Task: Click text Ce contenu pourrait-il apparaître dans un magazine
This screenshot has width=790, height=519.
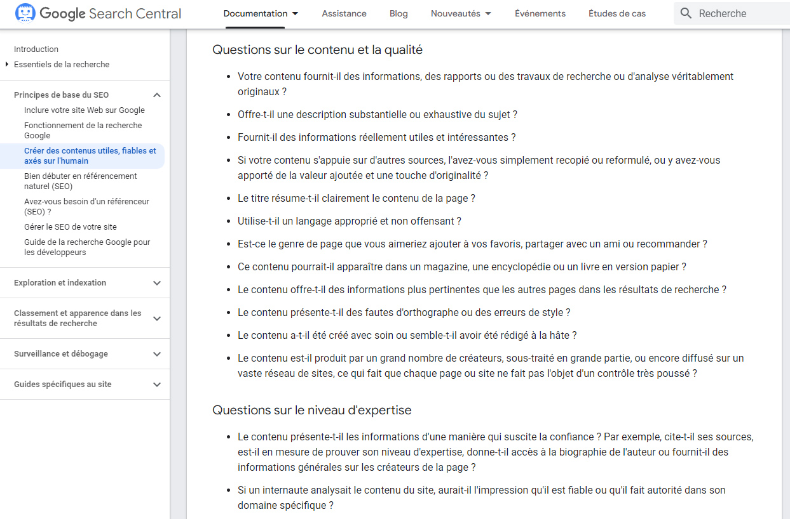Action: click(462, 266)
